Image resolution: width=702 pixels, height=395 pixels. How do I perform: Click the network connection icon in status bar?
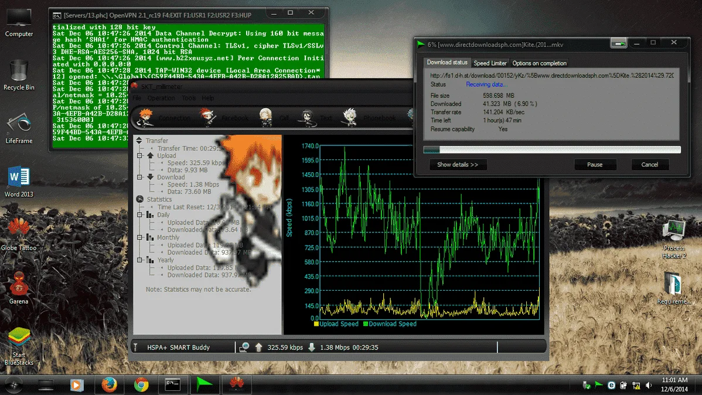click(244, 347)
